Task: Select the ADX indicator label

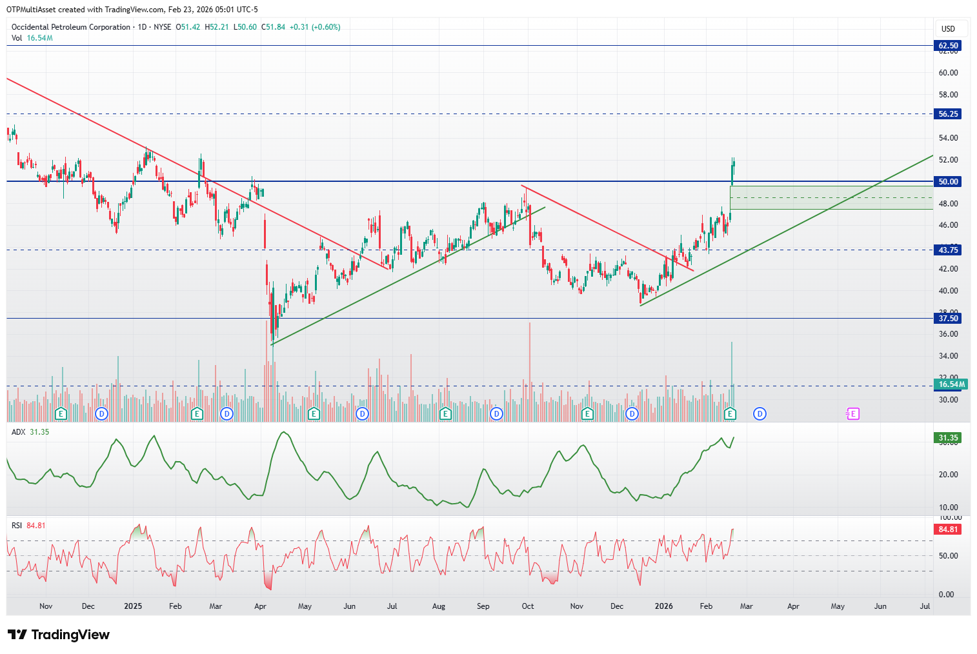Action: click(19, 432)
